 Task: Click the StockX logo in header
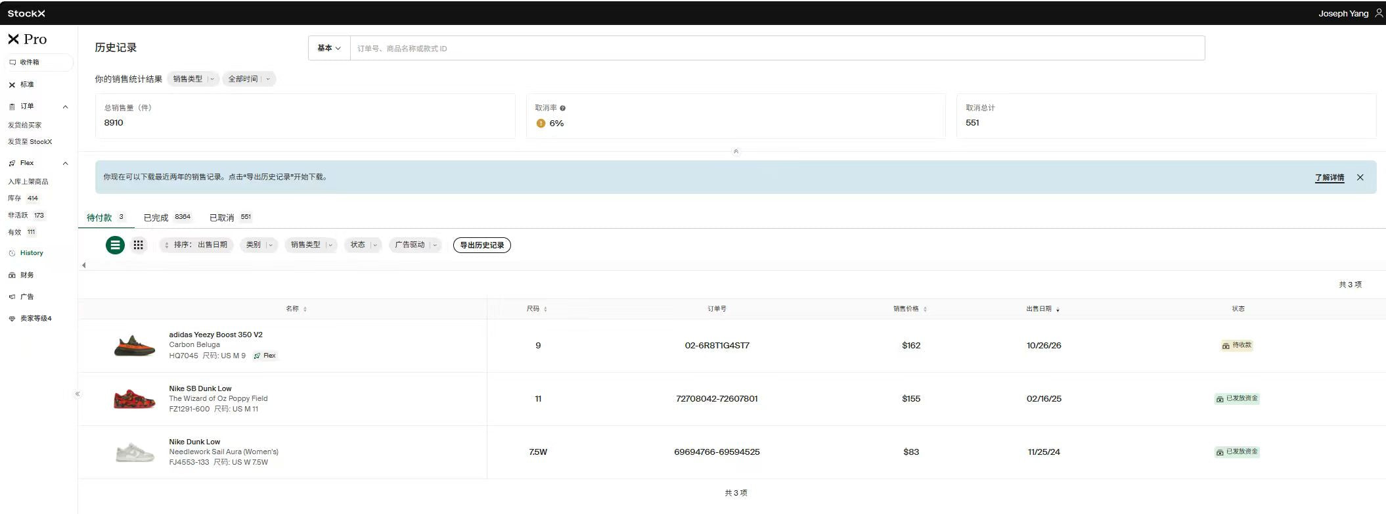click(x=26, y=13)
